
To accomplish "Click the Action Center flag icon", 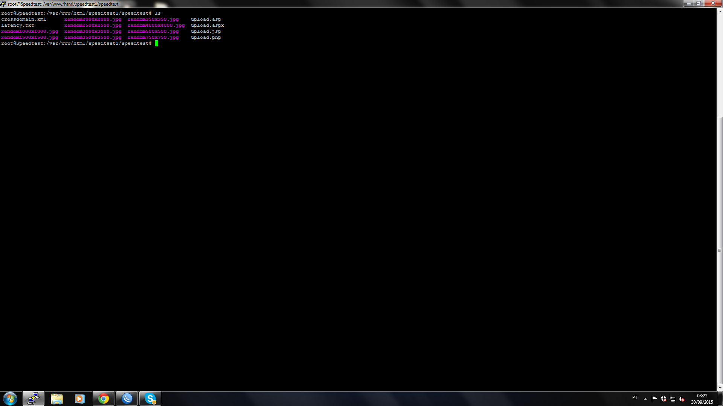I will (x=654, y=399).
